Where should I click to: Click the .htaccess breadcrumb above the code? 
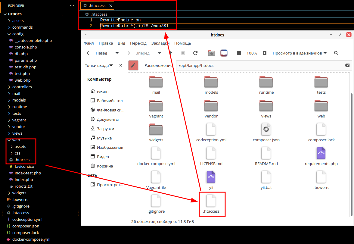point(99,14)
